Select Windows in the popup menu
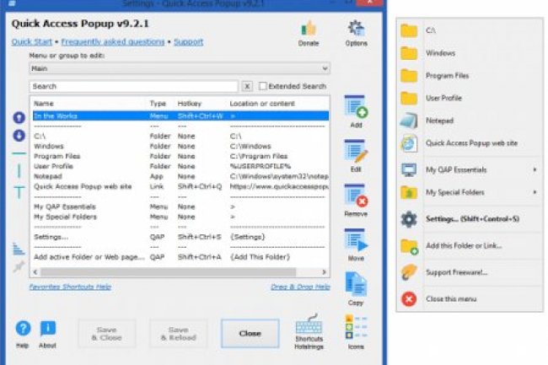 [470, 53]
